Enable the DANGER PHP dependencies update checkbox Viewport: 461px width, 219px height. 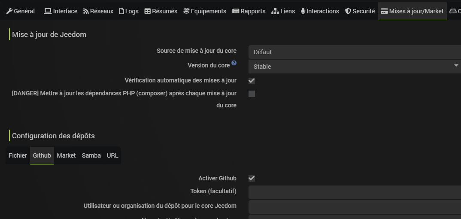252,94
